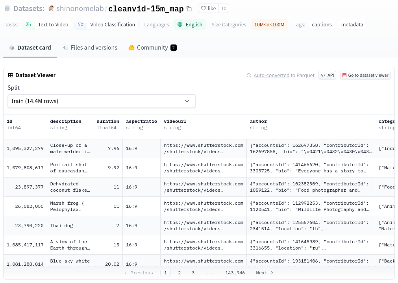Viewport: 398px width, 283px height.
Task: Open the shinonomelab profile link
Action: (x=80, y=9)
